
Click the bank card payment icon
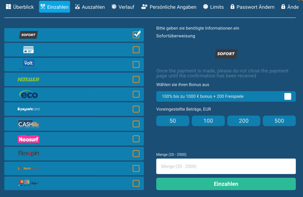point(29,50)
